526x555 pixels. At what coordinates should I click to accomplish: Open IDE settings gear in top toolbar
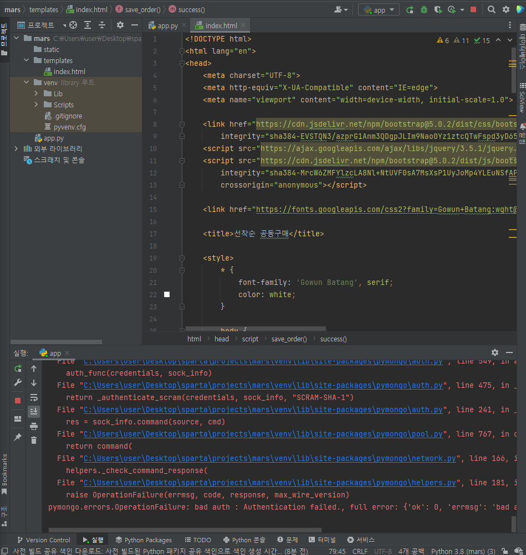[x=506, y=9]
